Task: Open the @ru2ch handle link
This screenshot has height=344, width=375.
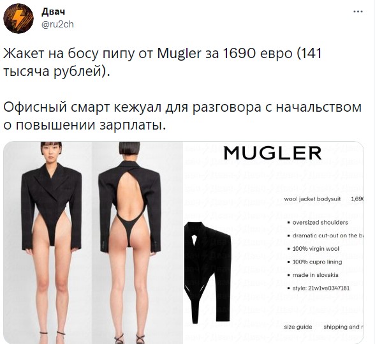Action: click(57, 25)
